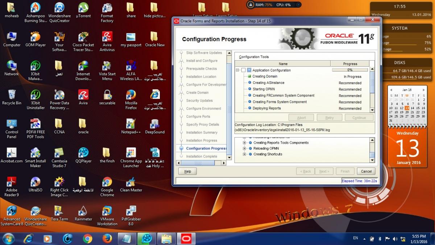Open the Recycle Bin on desktop
Image resolution: width=435 pixels, height=245 pixels.
pyautogui.click(x=12, y=95)
